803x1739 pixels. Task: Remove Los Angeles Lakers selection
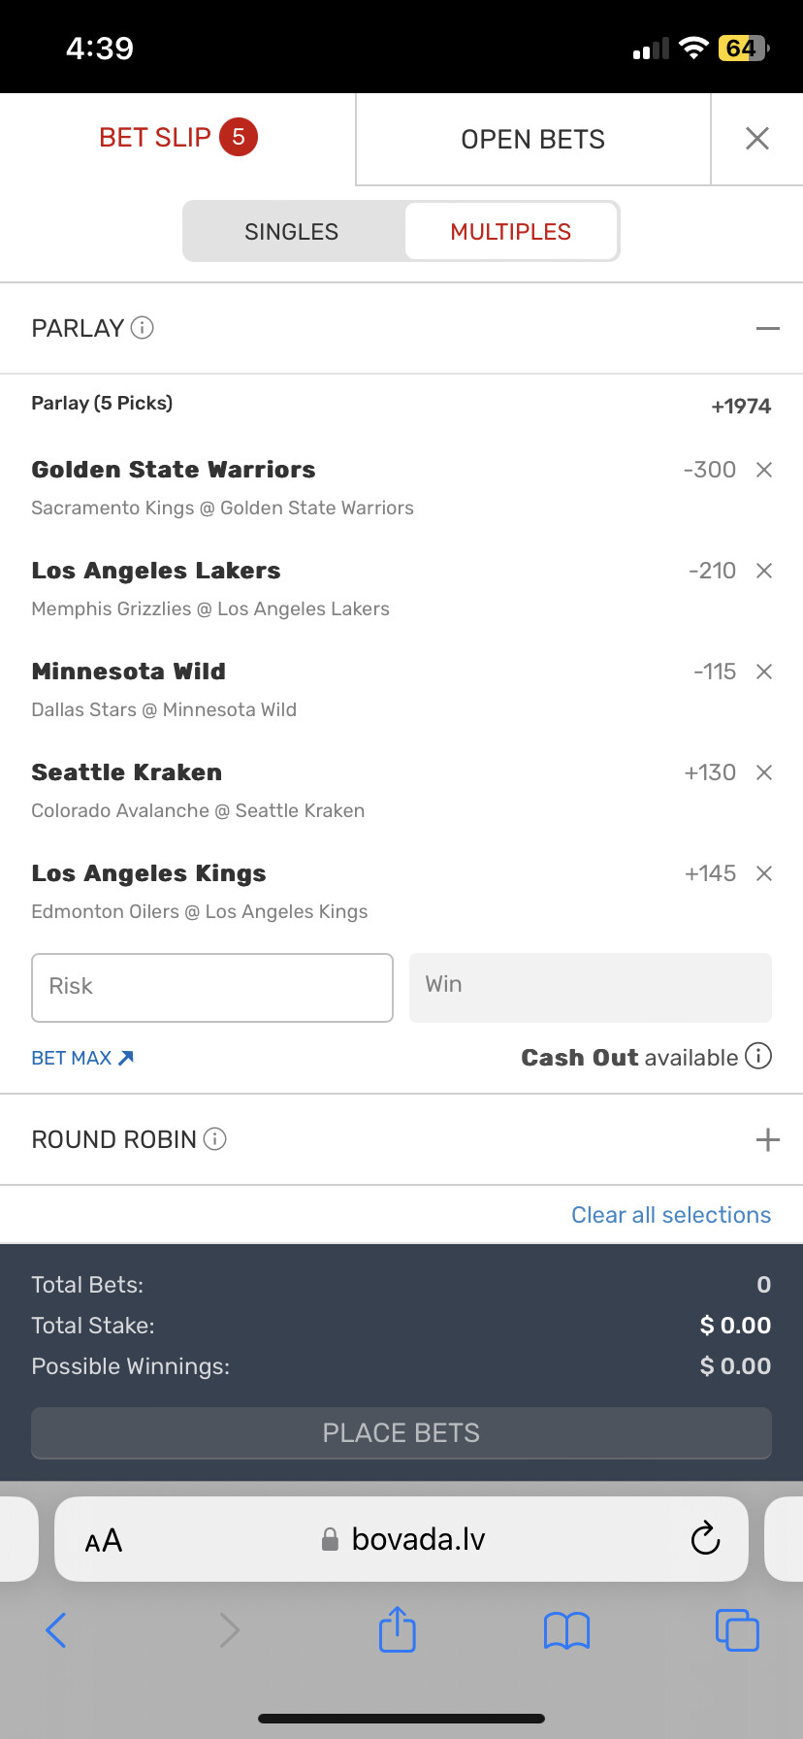pyautogui.click(x=764, y=571)
